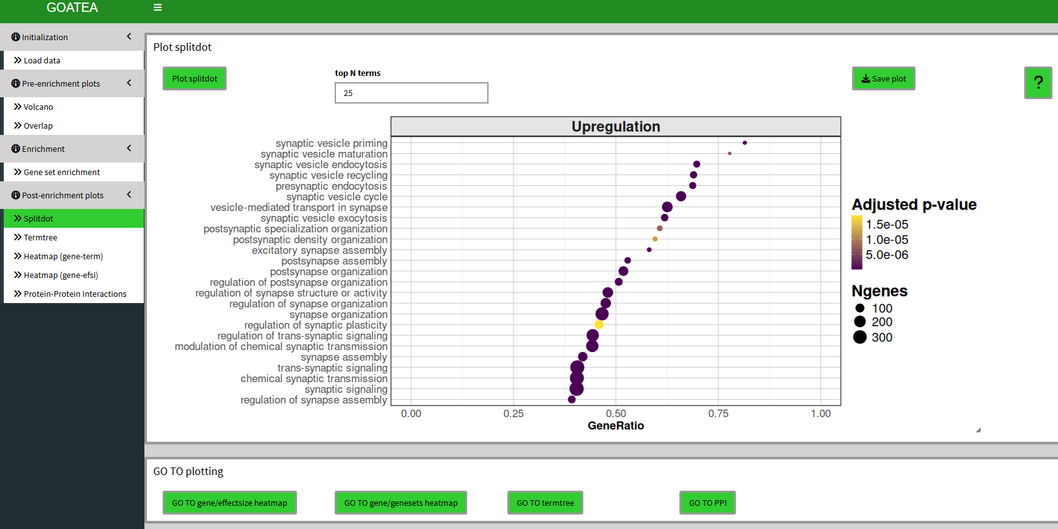Click the top N terms input field
The height and width of the screenshot is (529, 1058).
pos(411,93)
